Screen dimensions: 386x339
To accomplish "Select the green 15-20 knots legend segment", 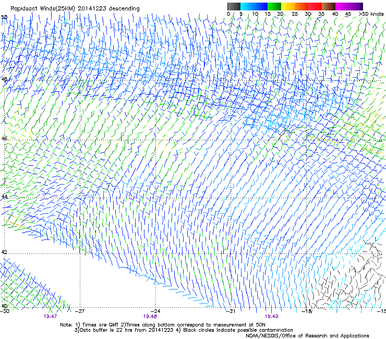I will (274, 6).
